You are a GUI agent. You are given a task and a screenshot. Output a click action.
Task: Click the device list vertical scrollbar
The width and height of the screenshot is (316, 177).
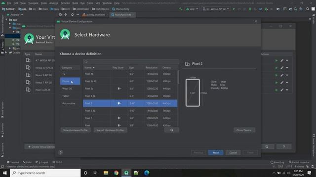pos(178,77)
